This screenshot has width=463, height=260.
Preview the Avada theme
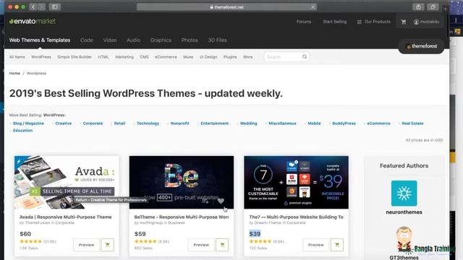pos(86,245)
